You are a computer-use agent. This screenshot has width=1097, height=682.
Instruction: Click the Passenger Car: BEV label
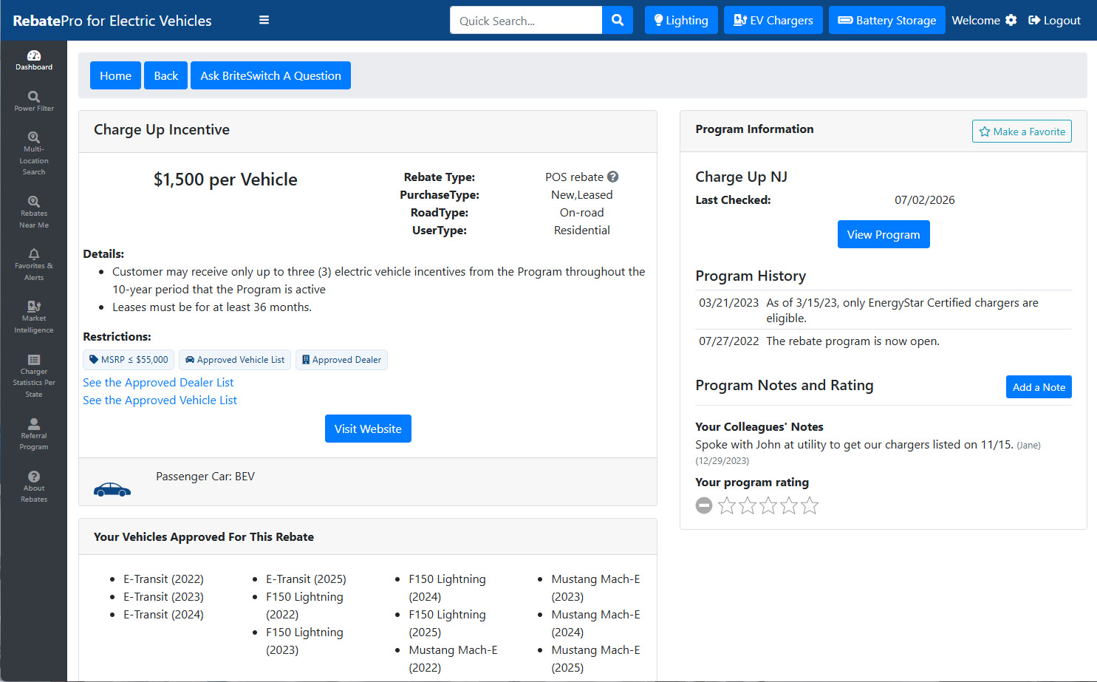click(x=205, y=477)
